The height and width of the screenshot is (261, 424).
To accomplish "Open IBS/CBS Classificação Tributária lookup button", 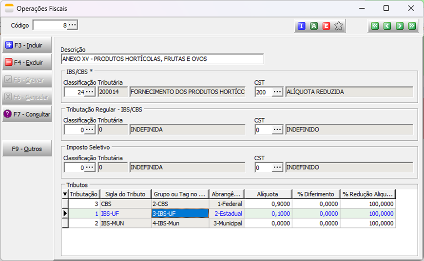I will [90, 92].
